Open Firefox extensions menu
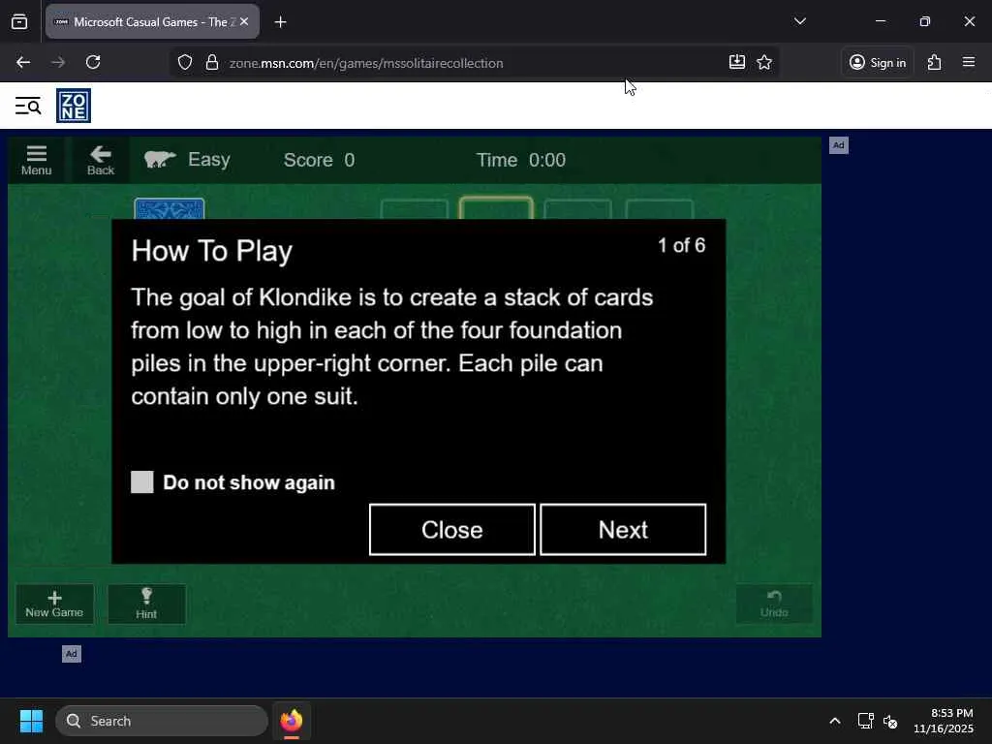The width and height of the screenshot is (992, 744). [x=935, y=62]
